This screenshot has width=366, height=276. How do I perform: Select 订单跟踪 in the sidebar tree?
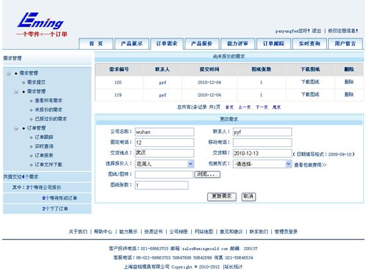click(44, 137)
